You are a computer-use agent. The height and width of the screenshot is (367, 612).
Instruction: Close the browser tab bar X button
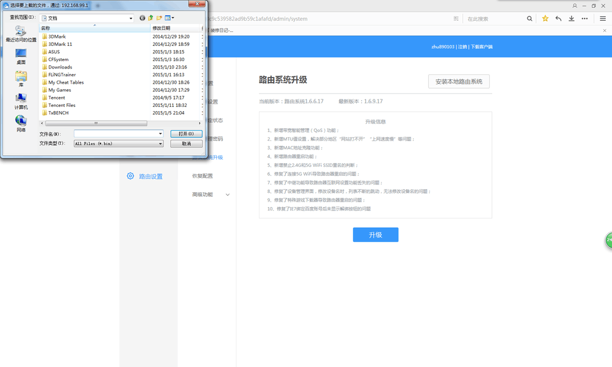pos(605,31)
